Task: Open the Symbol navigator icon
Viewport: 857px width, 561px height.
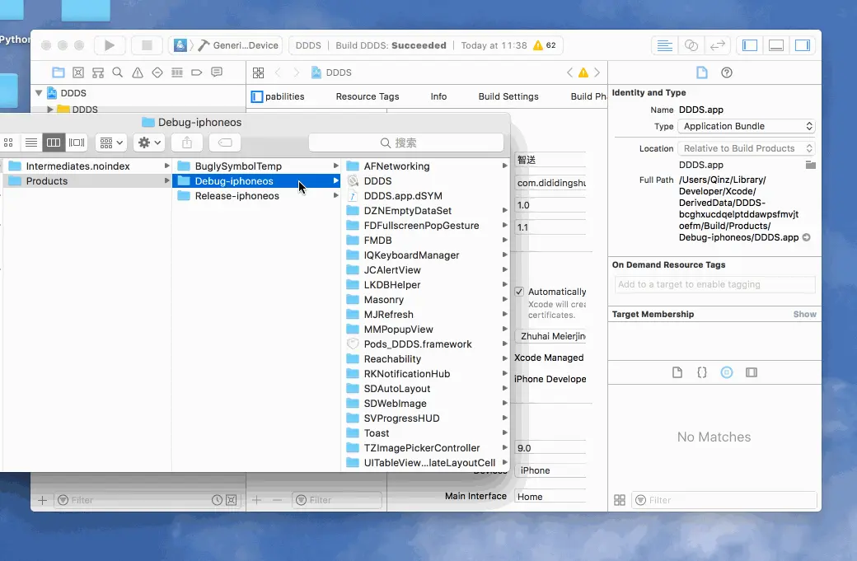Action: 98,72
